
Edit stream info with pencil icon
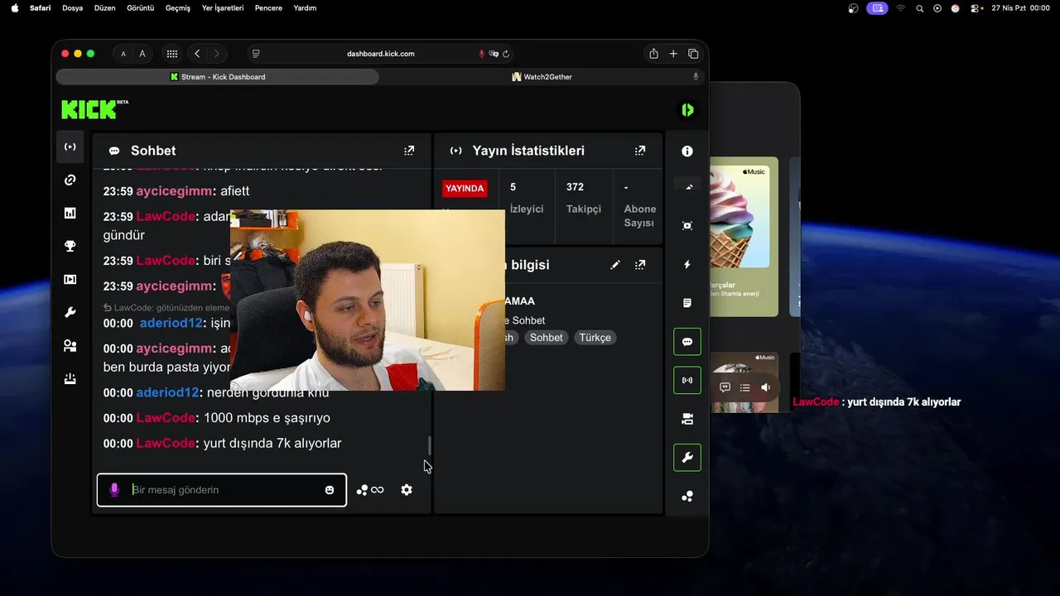(615, 265)
